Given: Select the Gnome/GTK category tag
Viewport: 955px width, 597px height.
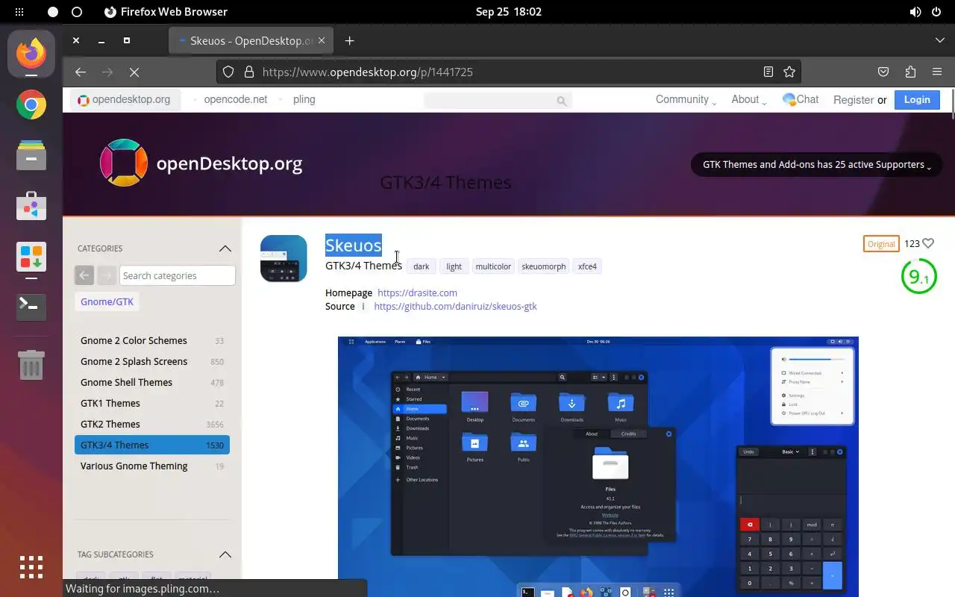Looking at the screenshot, I should coord(107,301).
